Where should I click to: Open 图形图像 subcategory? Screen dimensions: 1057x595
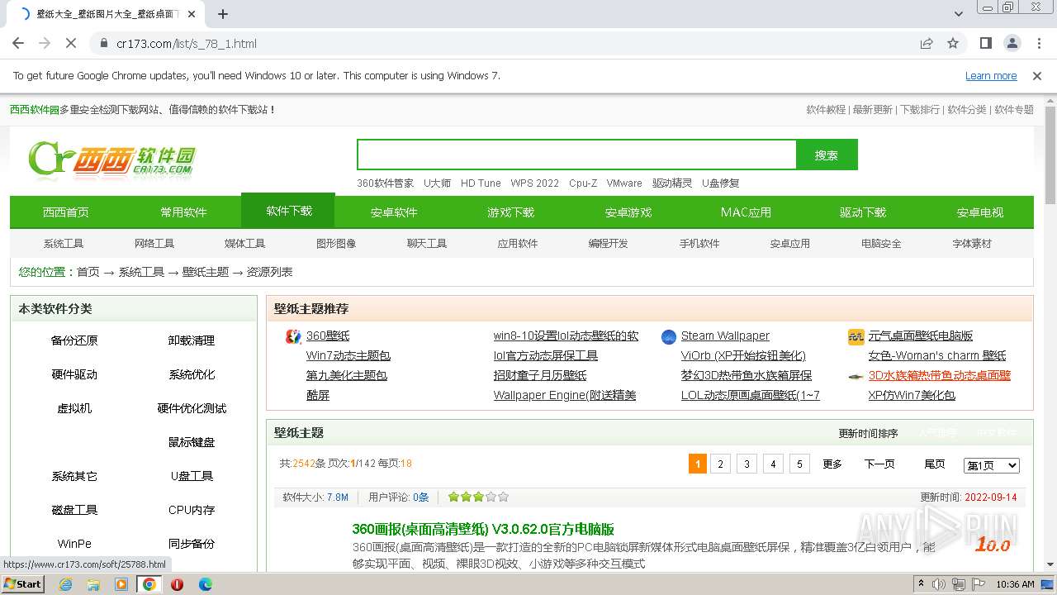(336, 244)
